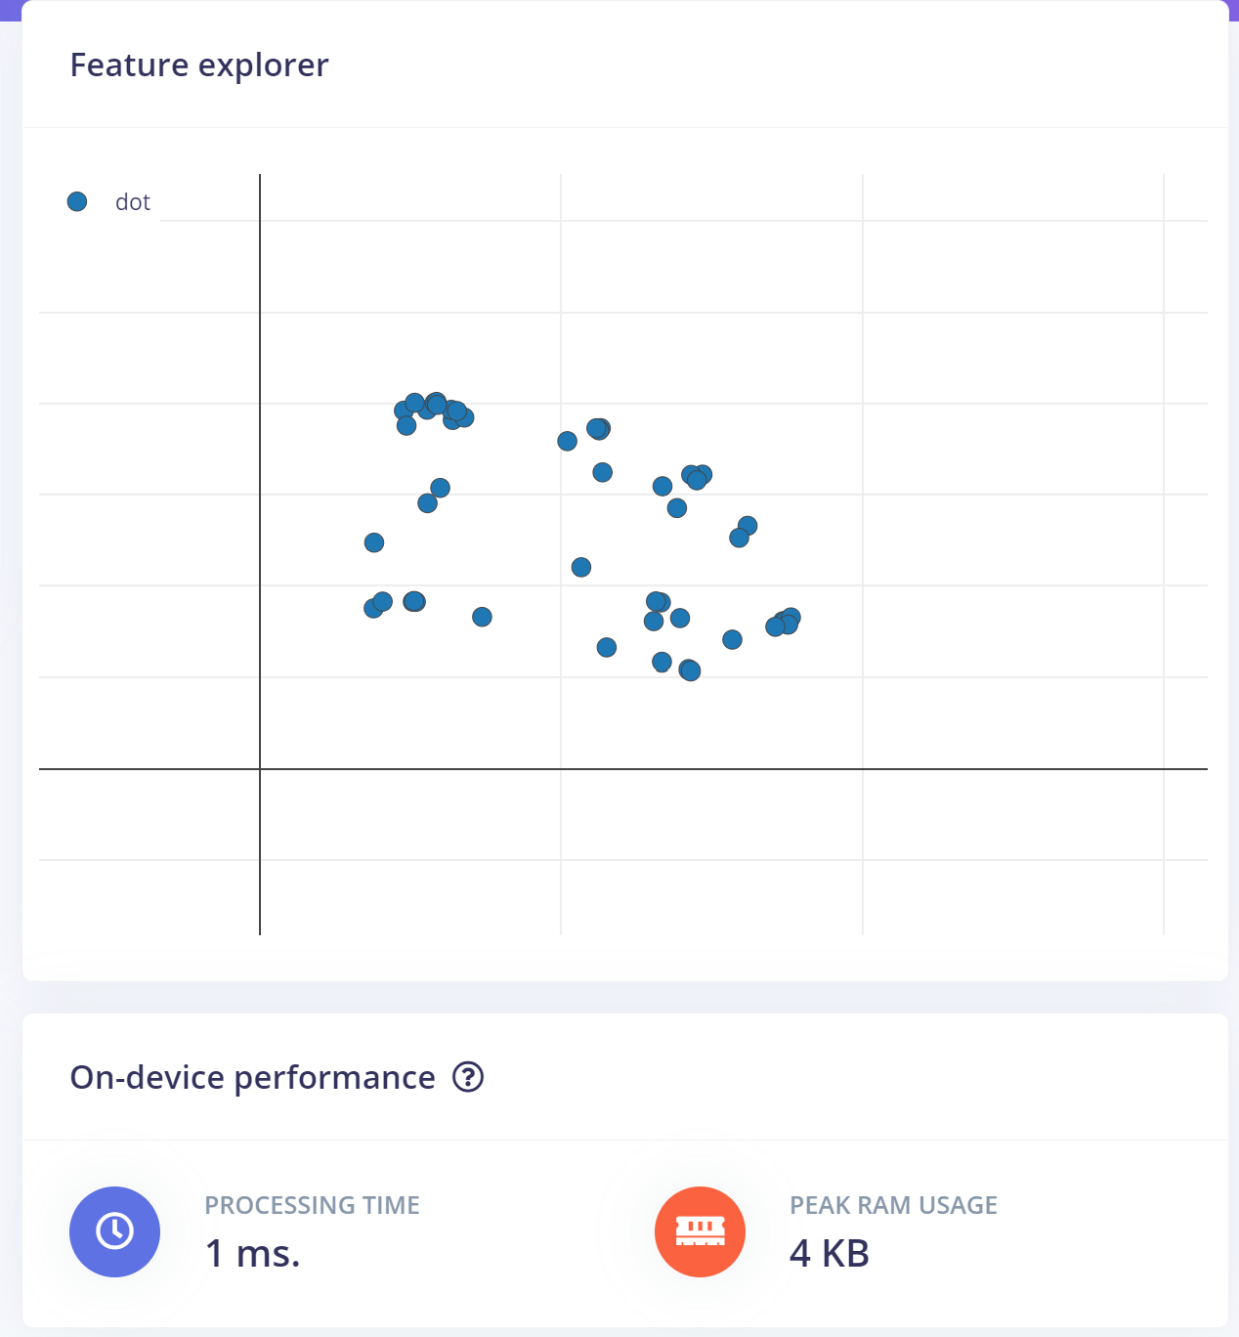Click the PEAK RAM USAGE label
Screen dimensions: 1239x1337
click(x=894, y=1205)
